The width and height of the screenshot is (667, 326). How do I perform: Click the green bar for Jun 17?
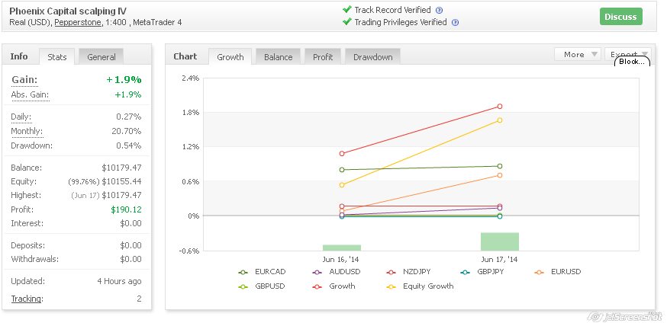(500, 241)
